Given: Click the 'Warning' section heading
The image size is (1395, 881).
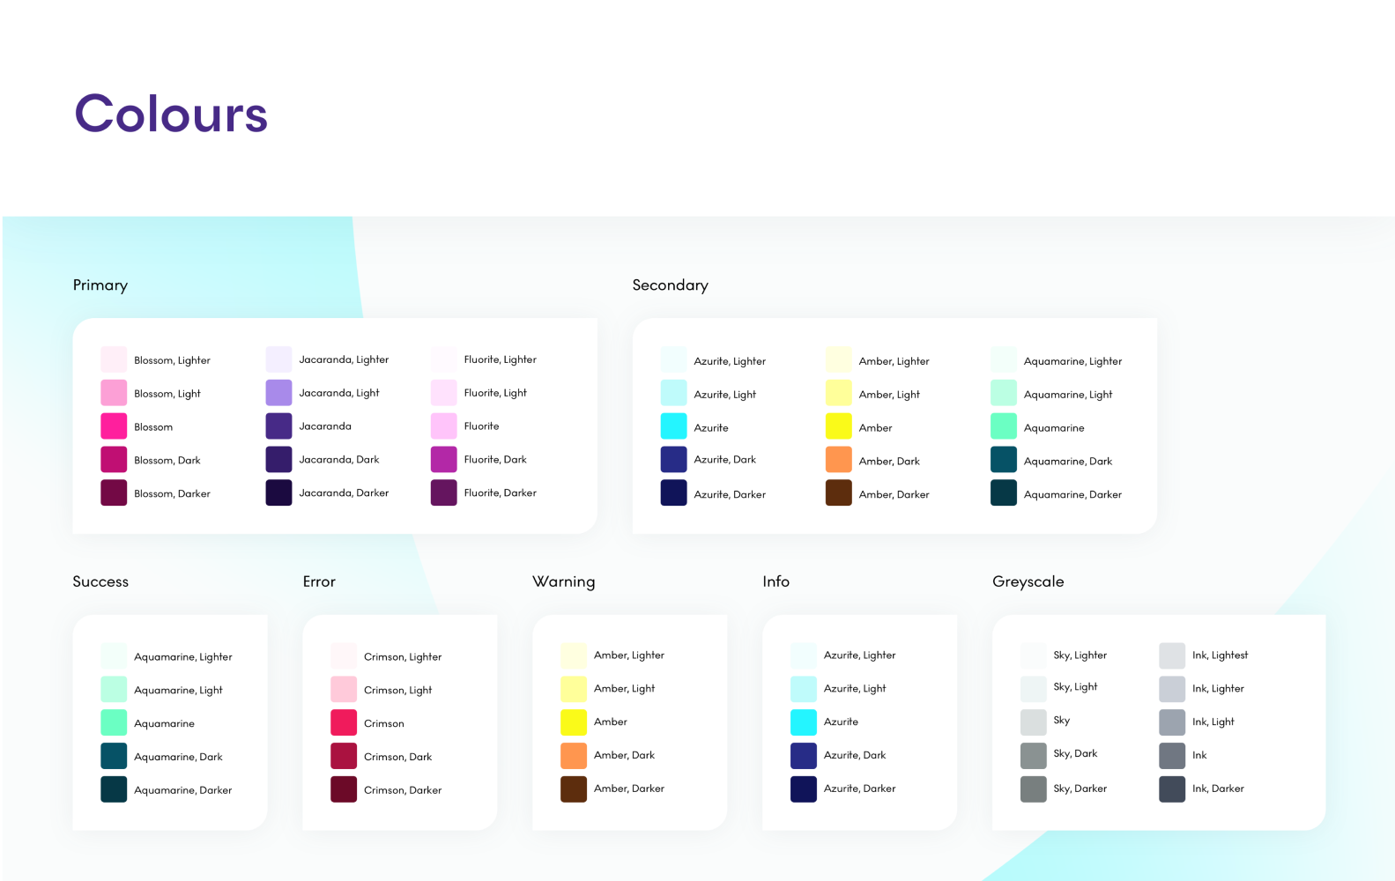Looking at the screenshot, I should click(x=564, y=581).
